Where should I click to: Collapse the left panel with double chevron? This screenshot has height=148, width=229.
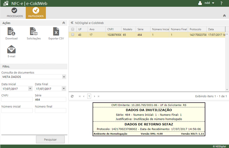(72, 23)
